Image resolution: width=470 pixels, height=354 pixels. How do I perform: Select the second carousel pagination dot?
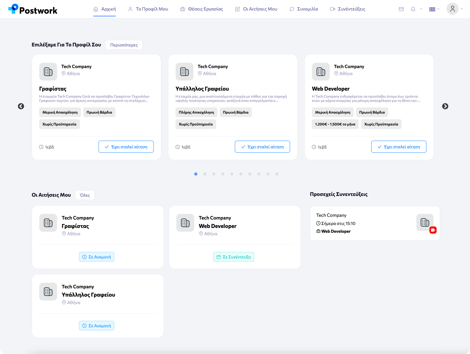click(205, 174)
